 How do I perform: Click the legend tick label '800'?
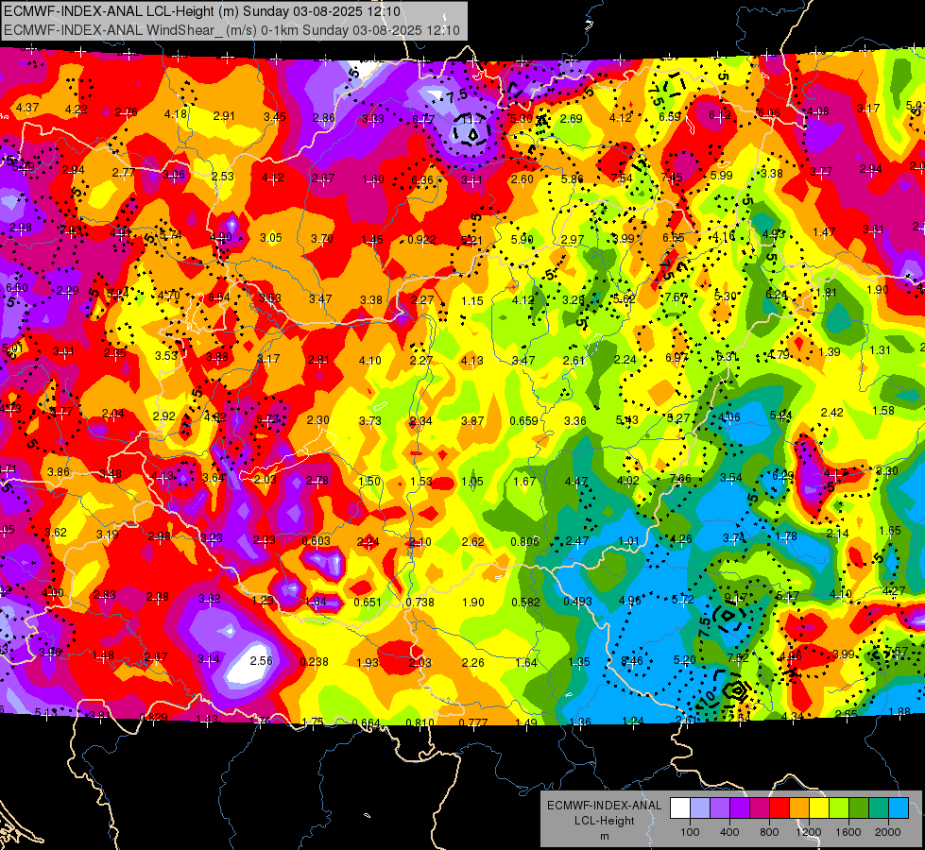[x=769, y=832]
